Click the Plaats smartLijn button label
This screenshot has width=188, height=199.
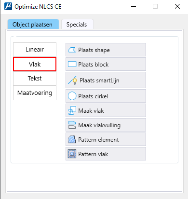coord(99,80)
